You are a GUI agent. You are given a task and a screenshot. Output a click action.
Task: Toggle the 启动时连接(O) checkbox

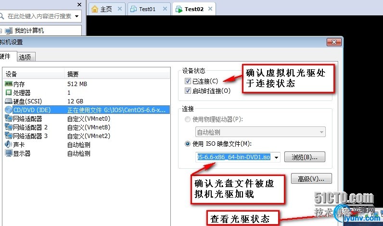(188, 91)
